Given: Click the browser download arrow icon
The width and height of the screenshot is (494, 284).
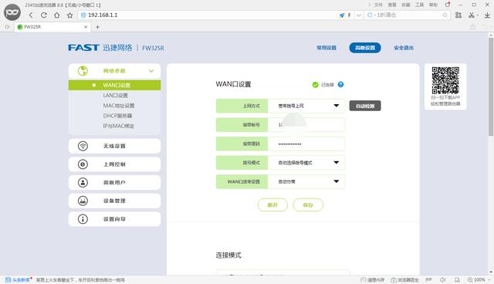Looking at the screenshot, I should (487, 15).
